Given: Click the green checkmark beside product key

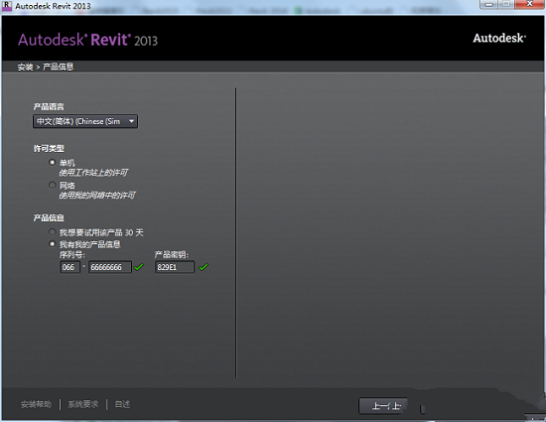Looking at the screenshot, I should (204, 267).
